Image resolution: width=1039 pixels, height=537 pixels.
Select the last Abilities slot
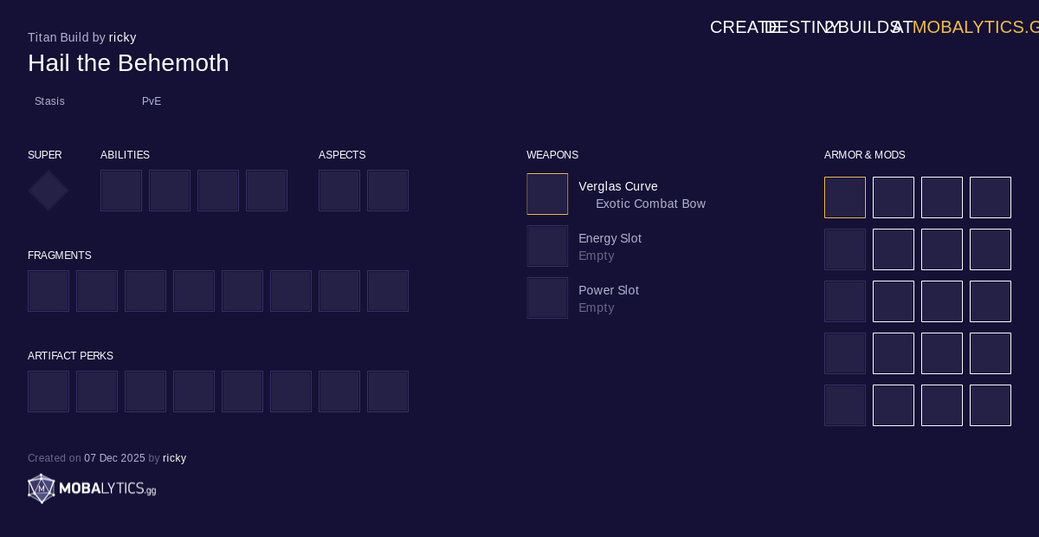pyautogui.click(x=267, y=191)
